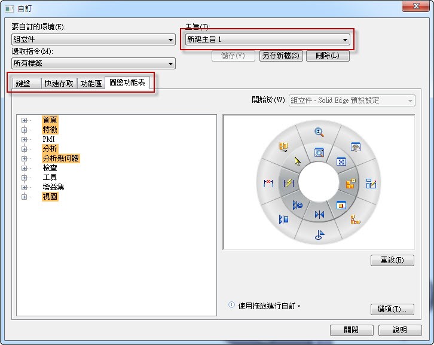
Task: Expand the 分析幾何體 tree node
Action: coord(24,158)
